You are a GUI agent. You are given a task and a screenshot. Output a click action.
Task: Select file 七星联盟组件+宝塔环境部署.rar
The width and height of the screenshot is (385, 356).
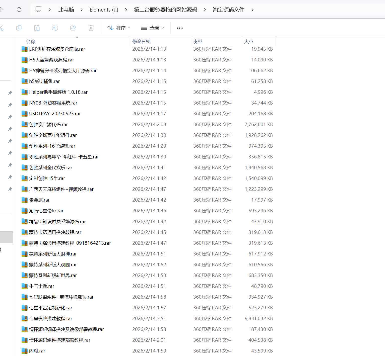pyautogui.click(x=61, y=297)
